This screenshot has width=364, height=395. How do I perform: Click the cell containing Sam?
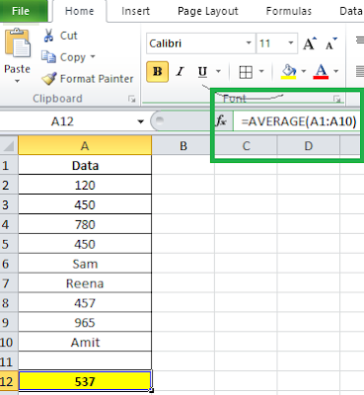pos(85,264)
